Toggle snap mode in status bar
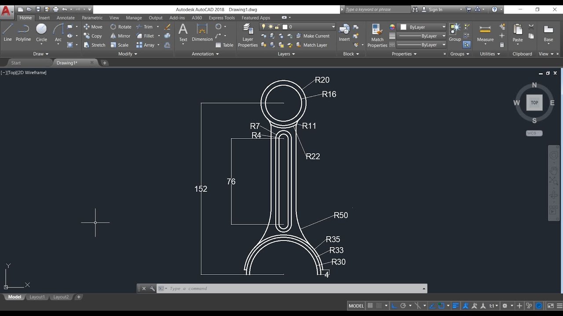This screenshot has height=316, width=563. coord(379,306)
